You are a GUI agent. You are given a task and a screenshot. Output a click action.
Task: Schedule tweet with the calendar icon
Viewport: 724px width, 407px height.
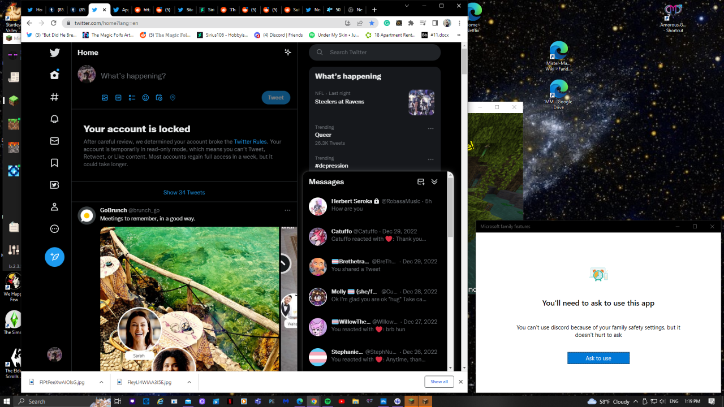[159, 98]
